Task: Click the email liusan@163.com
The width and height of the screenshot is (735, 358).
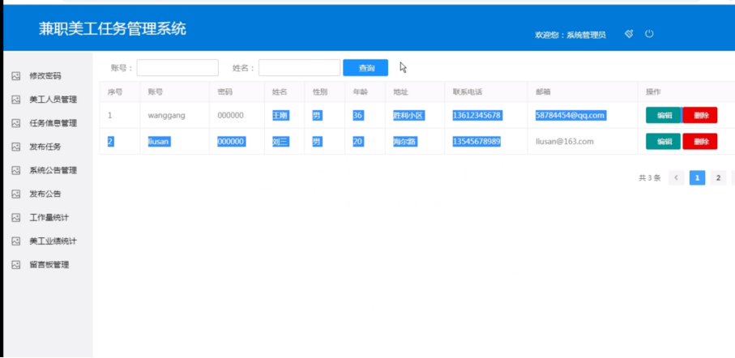Action: tap(565, 142)
